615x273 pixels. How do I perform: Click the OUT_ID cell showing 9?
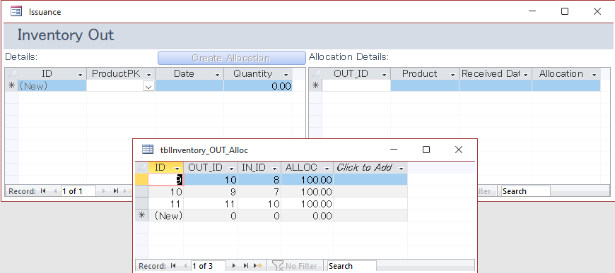point(211,192)
